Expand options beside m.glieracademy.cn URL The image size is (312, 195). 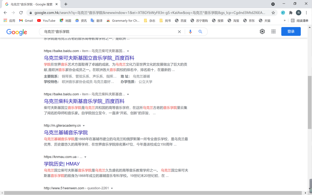point(84,126)
